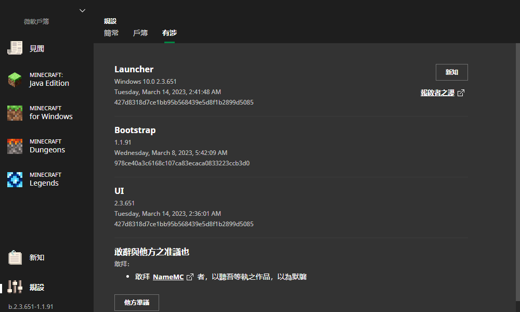520x312 pixels.
Task: Click the for Windows sidebar label
Action: [x=51, y=116]
